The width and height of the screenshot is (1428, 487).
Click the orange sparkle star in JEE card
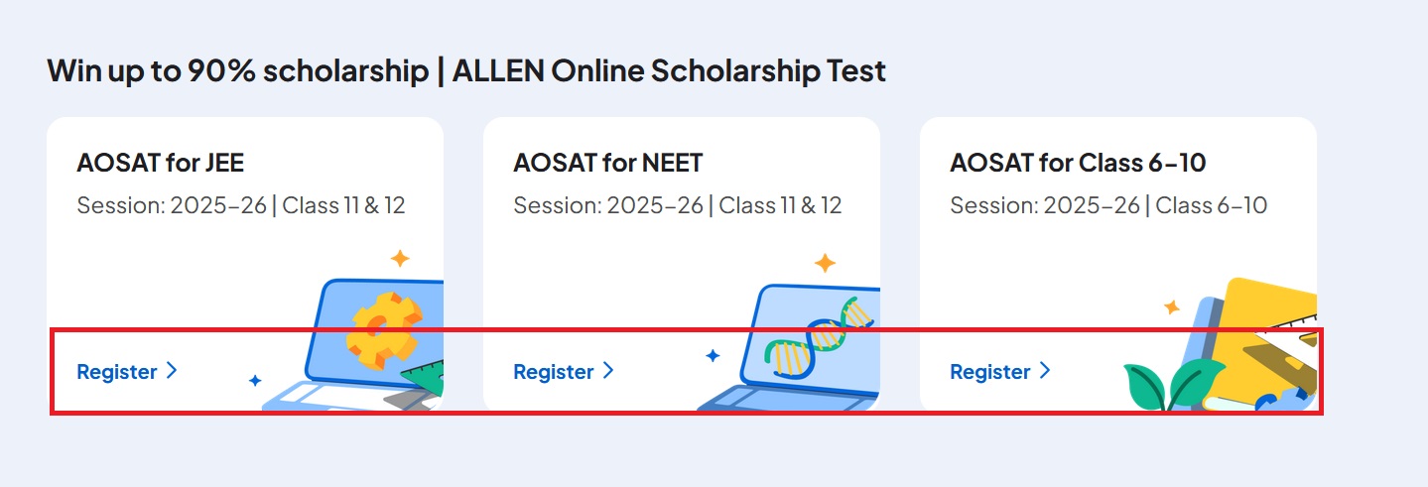(x=400, y=259)
